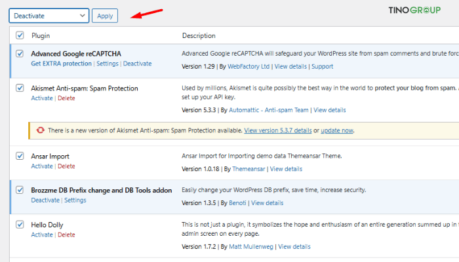Screen dimensions: 459x262
Task: Open the Automattic - Anti-spam Team link
Action: pos(269,110)
